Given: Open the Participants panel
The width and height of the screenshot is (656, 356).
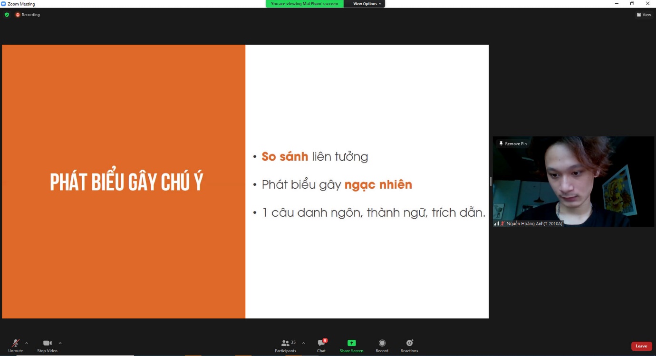Looking at the screenshot, I should click(286, 345).
